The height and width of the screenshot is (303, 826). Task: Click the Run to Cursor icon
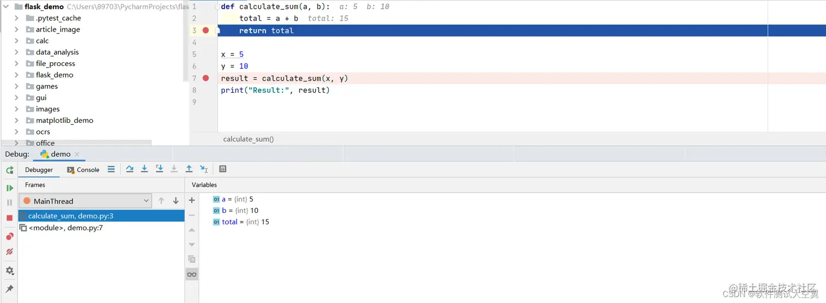(204, 169)
